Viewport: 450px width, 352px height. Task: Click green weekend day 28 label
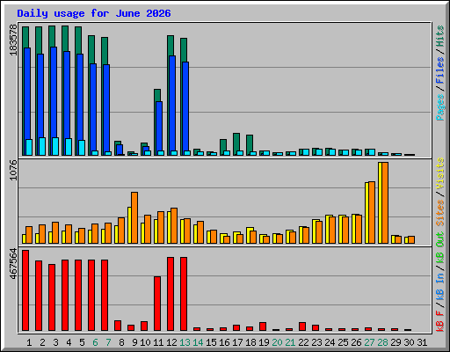(x=382, y=342)
